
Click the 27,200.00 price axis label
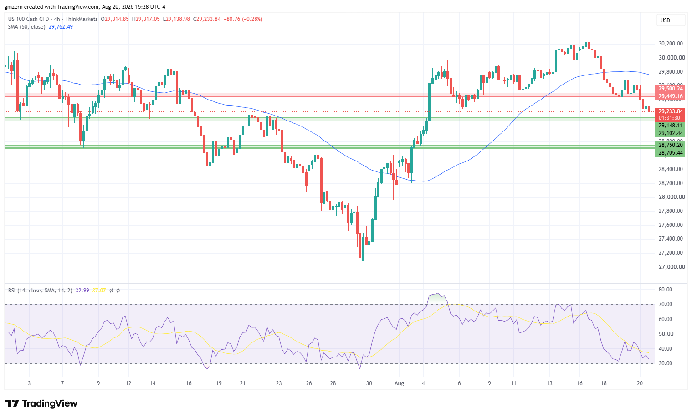671,253
